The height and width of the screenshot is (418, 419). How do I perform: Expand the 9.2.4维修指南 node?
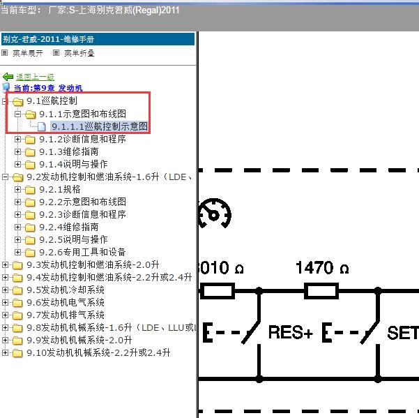[x=17, y=227]
